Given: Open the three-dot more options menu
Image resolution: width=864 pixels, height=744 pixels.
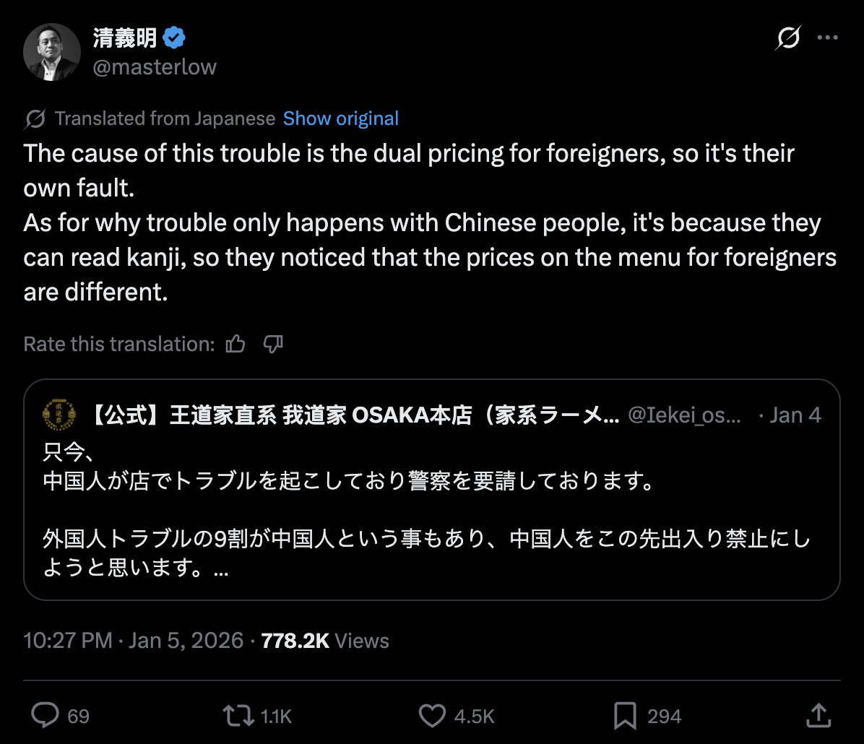Looking at the screenshot, I should 827,38.
